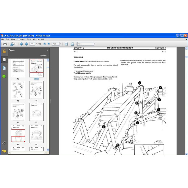
Task: Click the Print icon in the toolbar
Action: pos(5,44)
